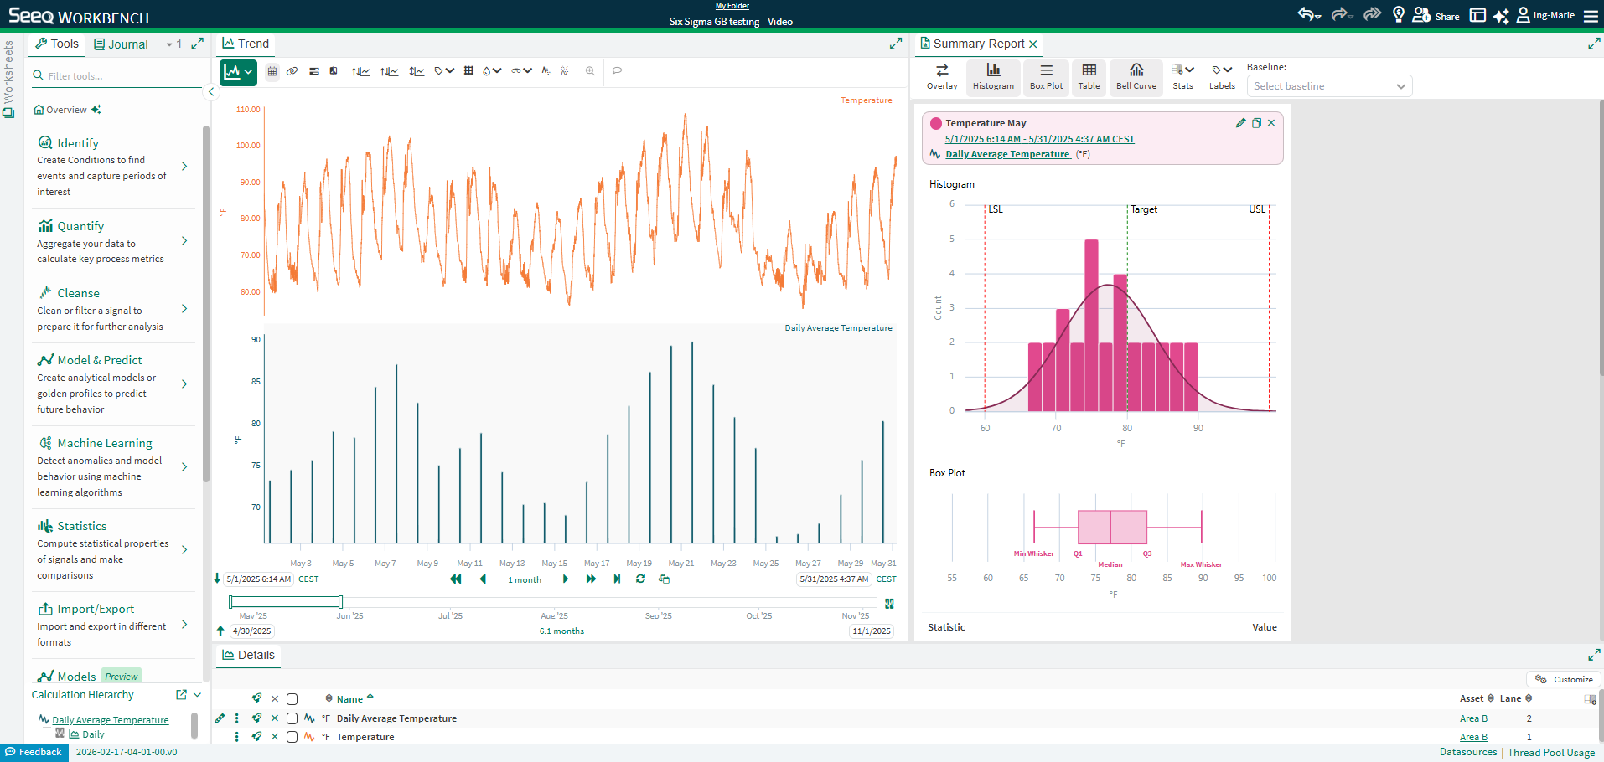The width and height of the screenshot is (1604, 762).
Task: Open the trend view type dropdown
Action: coord(238,72)
